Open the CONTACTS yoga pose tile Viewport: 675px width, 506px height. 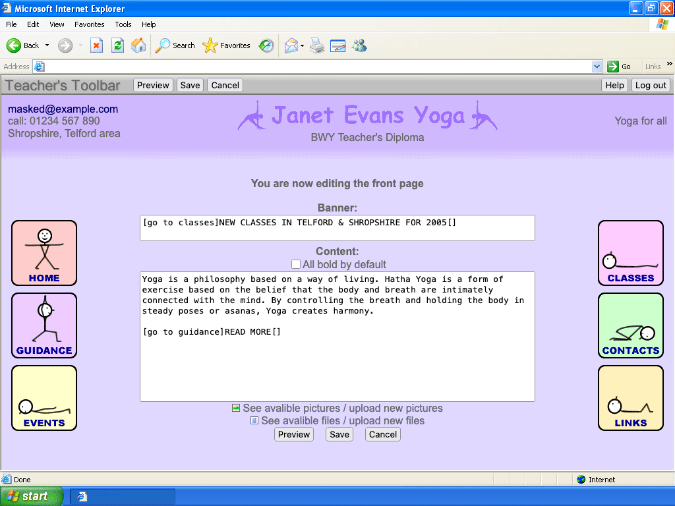(x=631, y=325)
